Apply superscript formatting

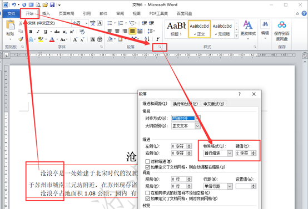pos(72,32)
